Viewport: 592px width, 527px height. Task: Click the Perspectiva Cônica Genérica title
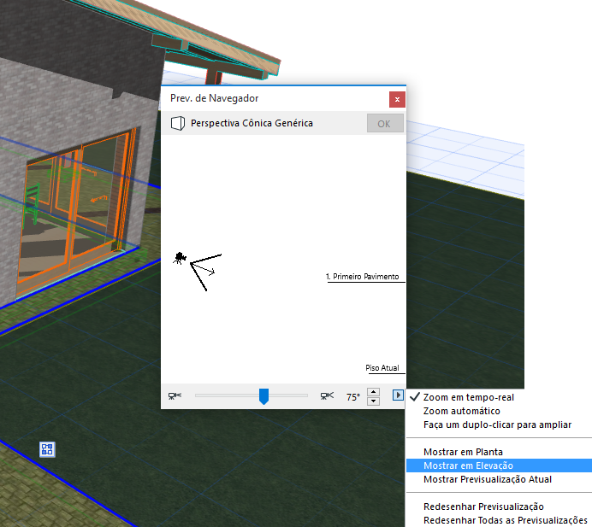(252, 123)
